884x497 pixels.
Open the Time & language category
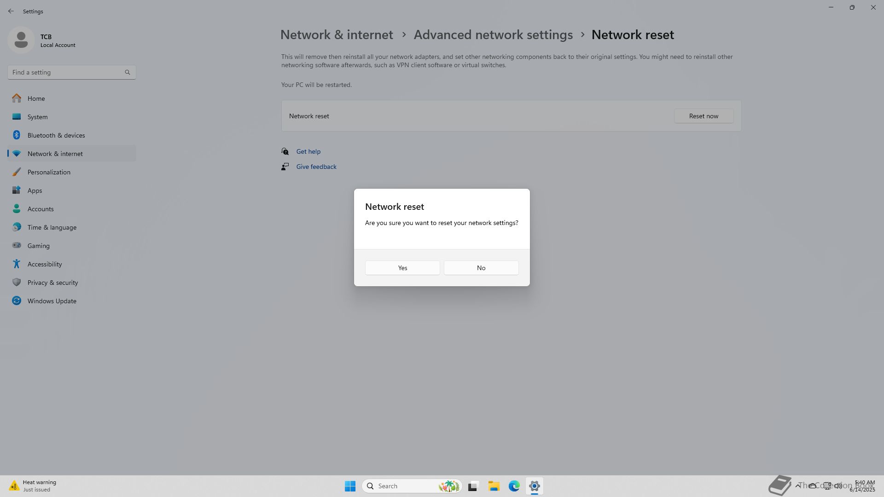tap(52, 227)
